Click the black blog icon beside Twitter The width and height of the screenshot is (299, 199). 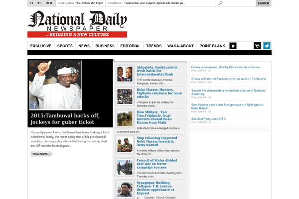257,46
